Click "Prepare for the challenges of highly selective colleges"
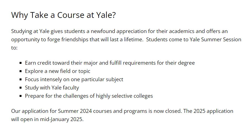The image size is (245, 131). point(89,96)
